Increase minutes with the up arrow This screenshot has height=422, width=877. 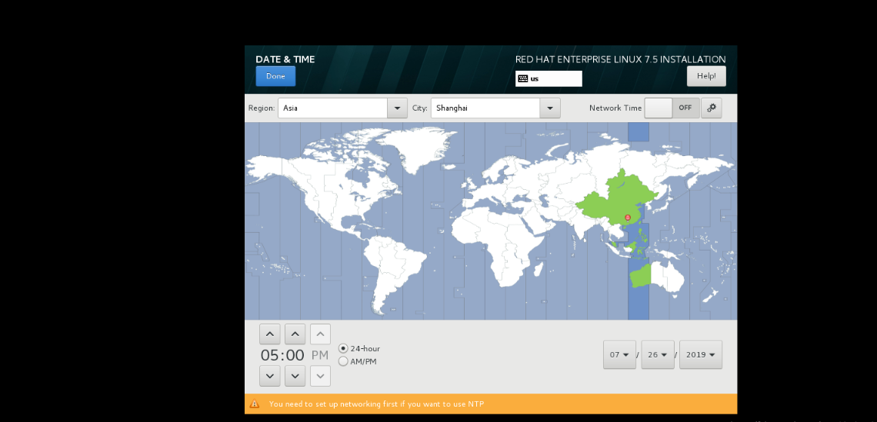click(295, 334)
